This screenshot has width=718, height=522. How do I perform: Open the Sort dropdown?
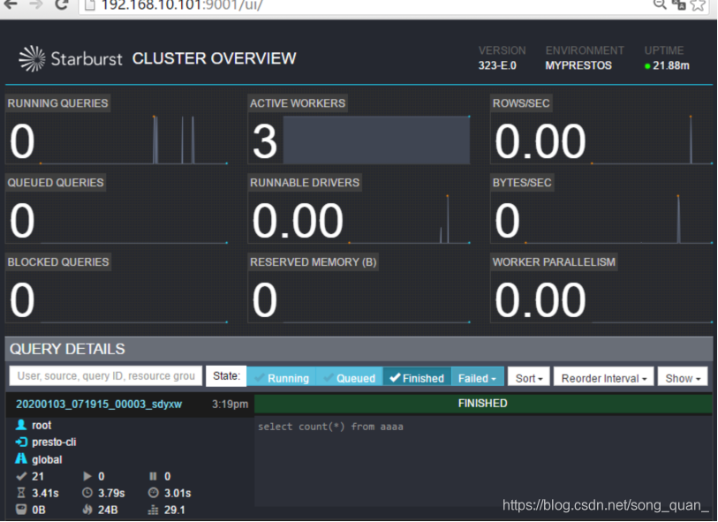click(529, 378)
